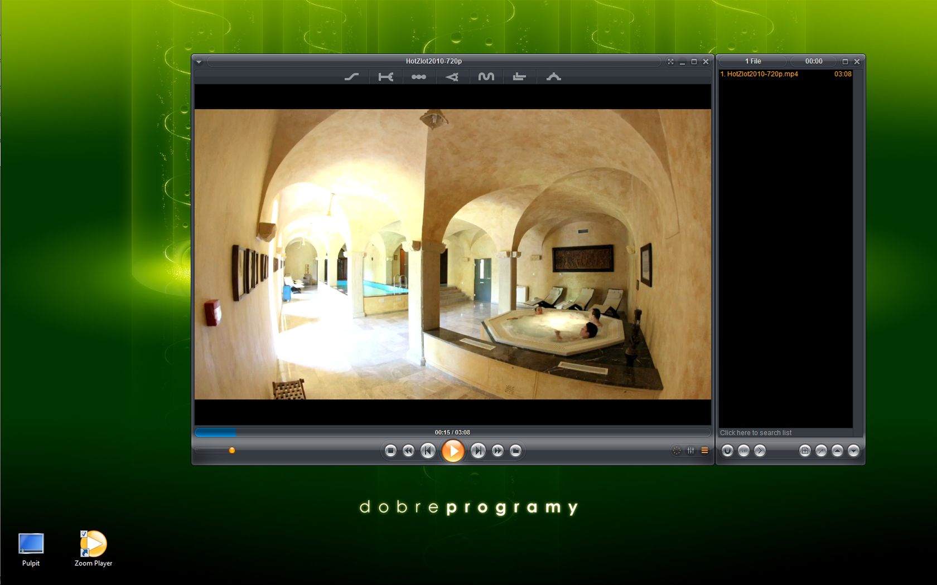Click the M-shaped wave icon in top toolbar
This screenshot has width=937, height=585.
(x=486, y=77)
